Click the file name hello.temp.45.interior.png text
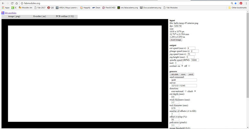Viewport: 249px width, 129px height. coord(186,23)
